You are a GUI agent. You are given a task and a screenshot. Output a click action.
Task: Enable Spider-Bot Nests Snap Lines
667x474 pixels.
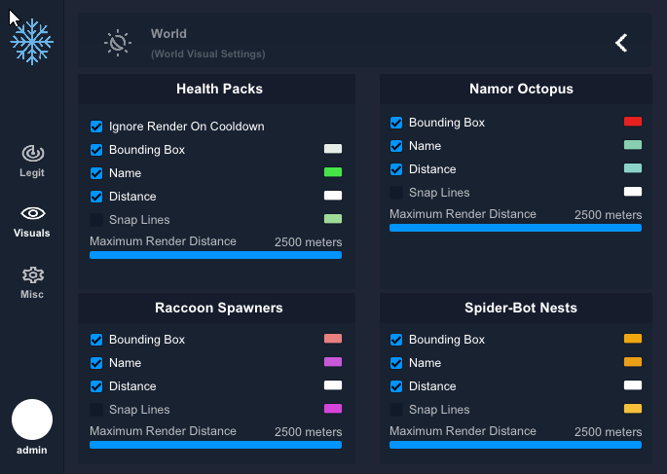coord(396,410)
